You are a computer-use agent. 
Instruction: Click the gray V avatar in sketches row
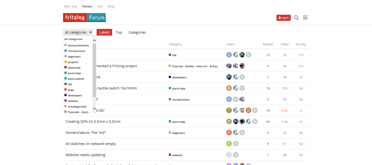tap(236, 144)
